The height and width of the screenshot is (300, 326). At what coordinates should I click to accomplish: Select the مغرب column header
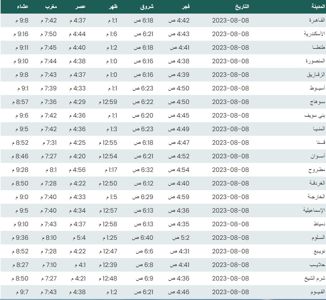pyautogui.click(x=51, y=6)
